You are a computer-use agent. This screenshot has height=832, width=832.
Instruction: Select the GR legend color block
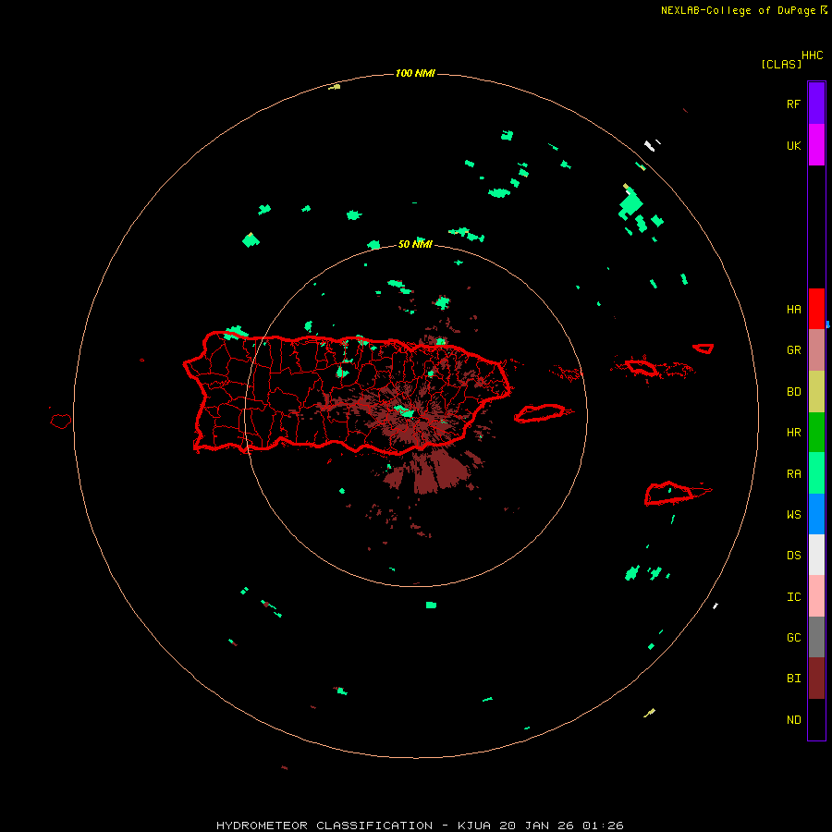tap(816, 350)
